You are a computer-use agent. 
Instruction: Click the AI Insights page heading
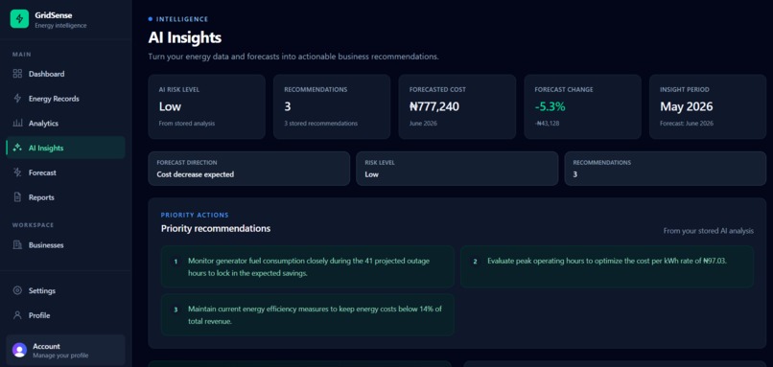tap(185, 38)
